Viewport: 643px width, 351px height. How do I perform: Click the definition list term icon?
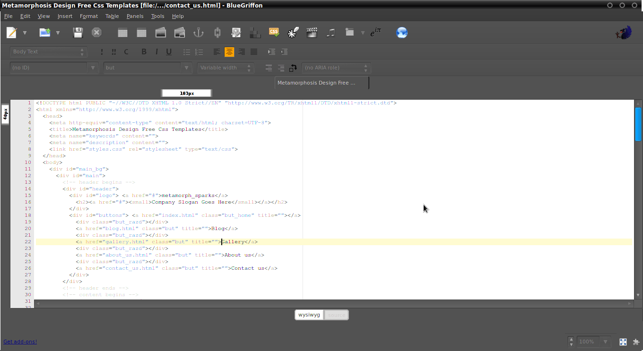[269, 68]
